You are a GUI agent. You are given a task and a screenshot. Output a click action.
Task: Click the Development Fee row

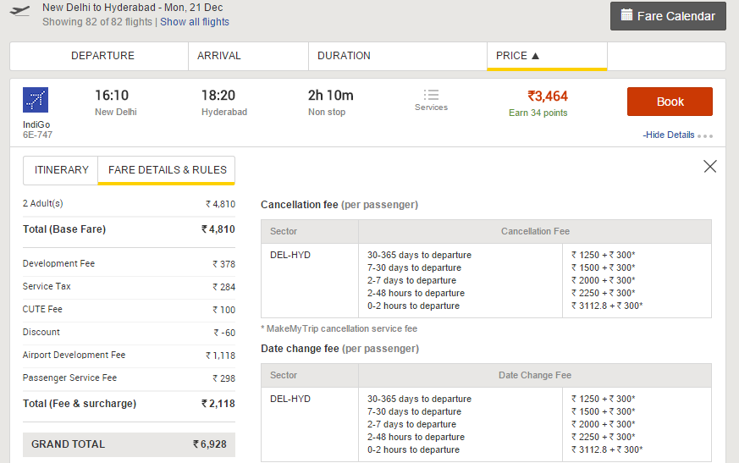tap(130, 263)
